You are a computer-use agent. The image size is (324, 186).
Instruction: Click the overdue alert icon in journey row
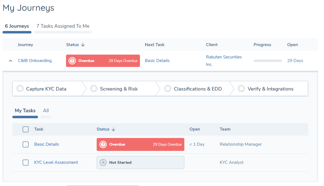(x=72, y=61)
